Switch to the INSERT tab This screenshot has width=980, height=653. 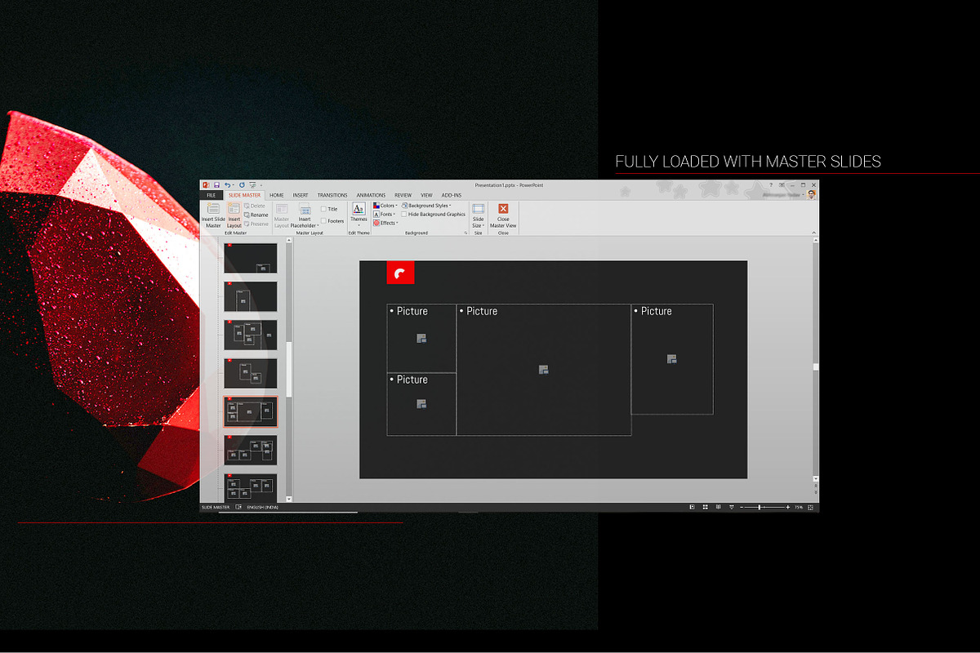(x=301, y=195)
